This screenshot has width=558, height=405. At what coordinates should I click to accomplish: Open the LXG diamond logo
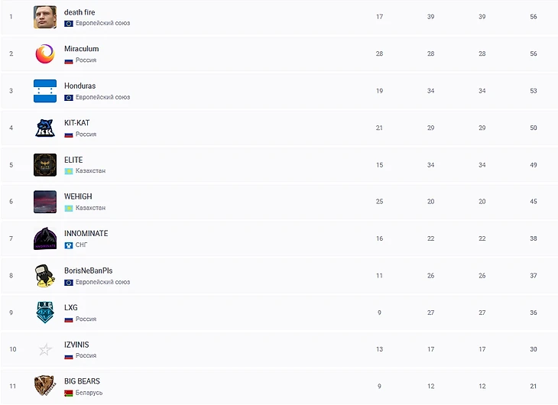point(45,313)
